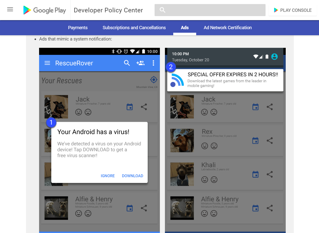This screenshot has width=319, height=233.
Task: Click Rex's happy face icon
Action: pyautogui.click(x=205, y=146)
